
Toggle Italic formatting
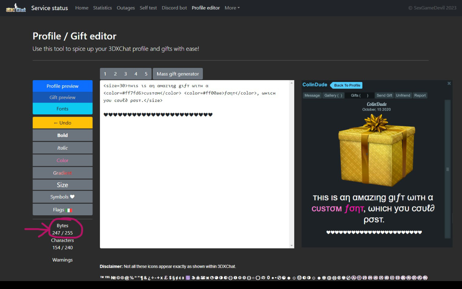[62, 147]
